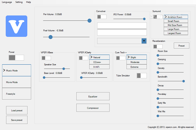
Task: Switch on the Tube Simulator toggle
Action: pos(142,76)
